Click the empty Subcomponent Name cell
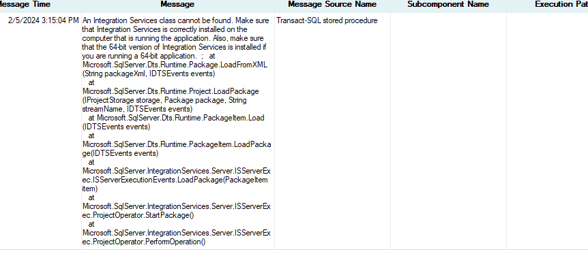The image size is (588, 258). tap(448, 131)
